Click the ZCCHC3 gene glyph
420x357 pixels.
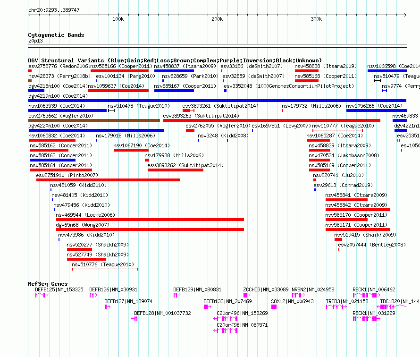coord(247,295)
